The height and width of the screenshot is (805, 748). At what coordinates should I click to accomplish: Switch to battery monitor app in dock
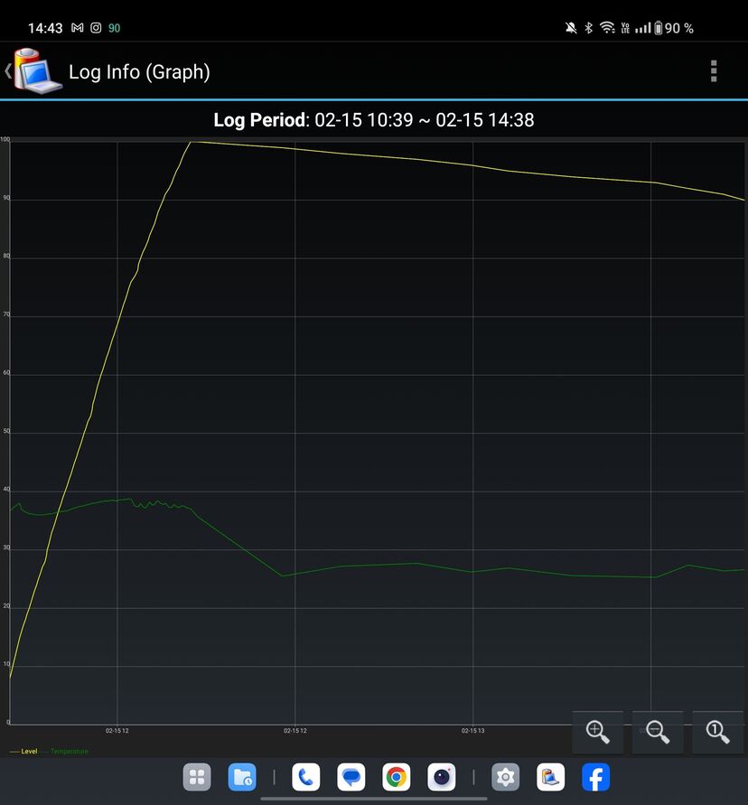(x=550, y=777)
